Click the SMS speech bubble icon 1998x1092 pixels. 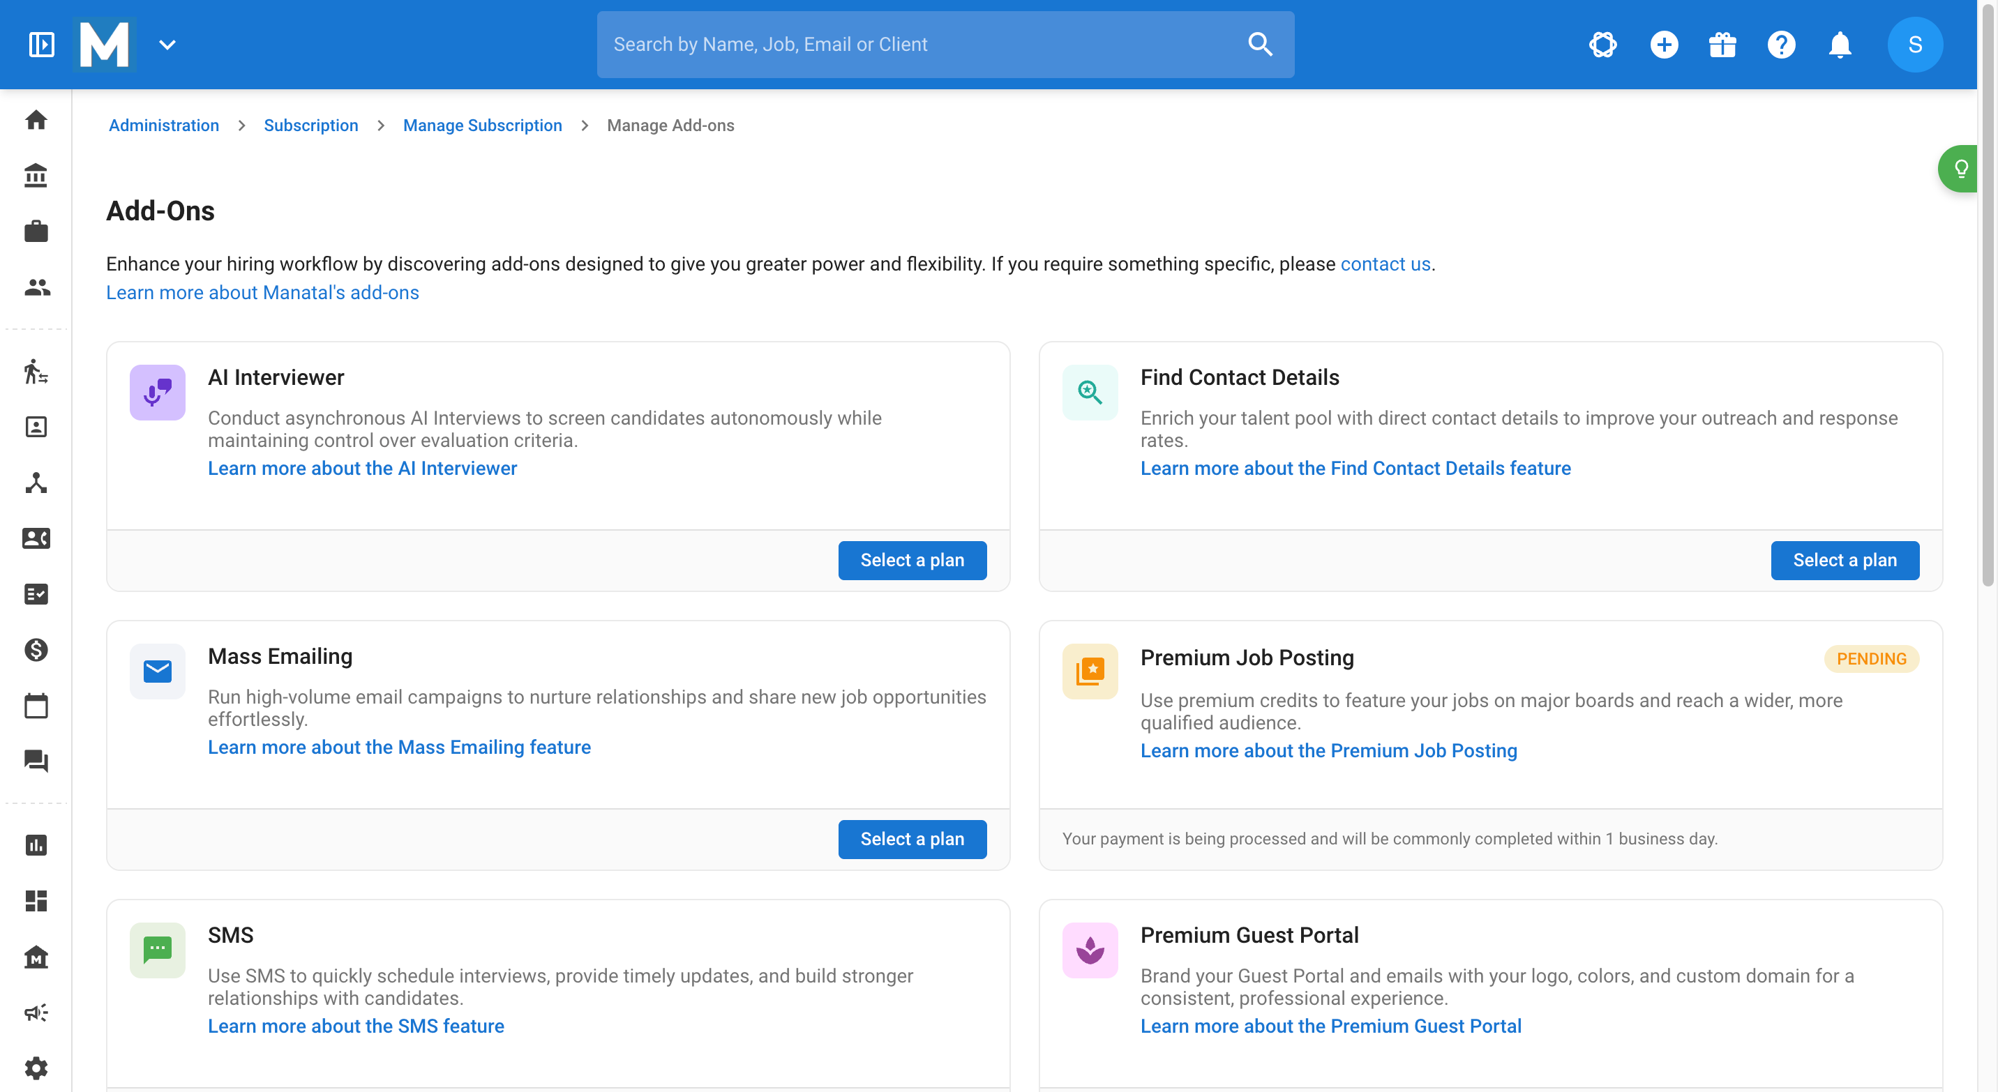[158, 950]
